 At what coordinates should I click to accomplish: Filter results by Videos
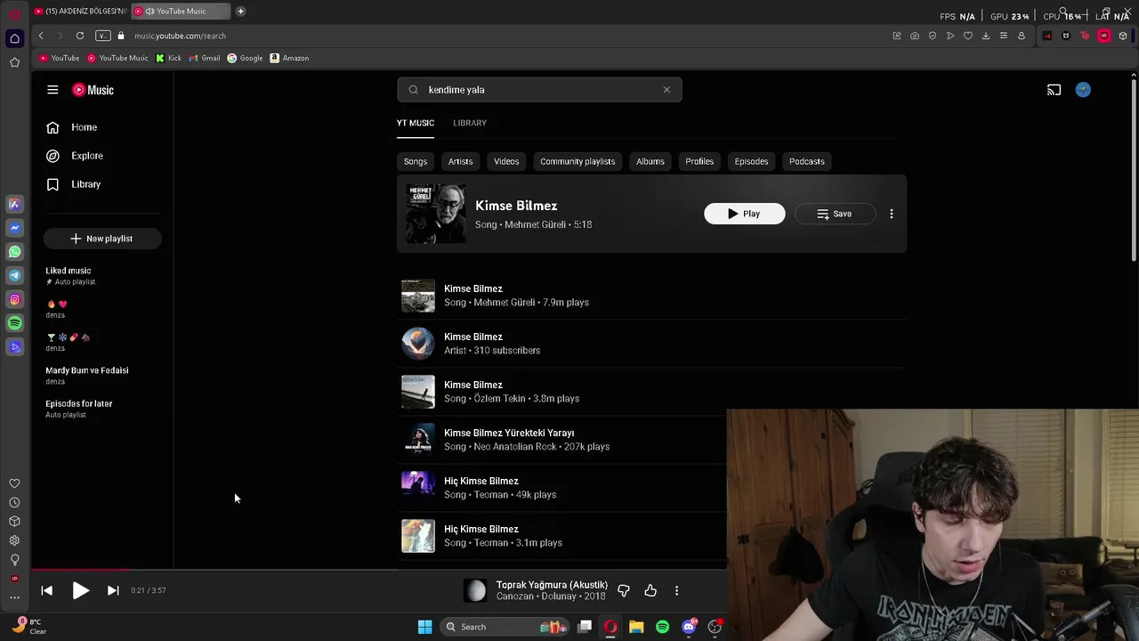coord(506,161)
